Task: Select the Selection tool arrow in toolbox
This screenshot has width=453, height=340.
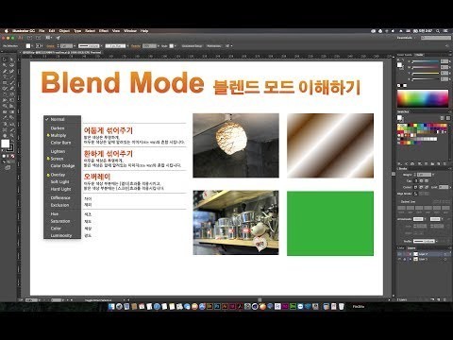Action: pos(5,59)
